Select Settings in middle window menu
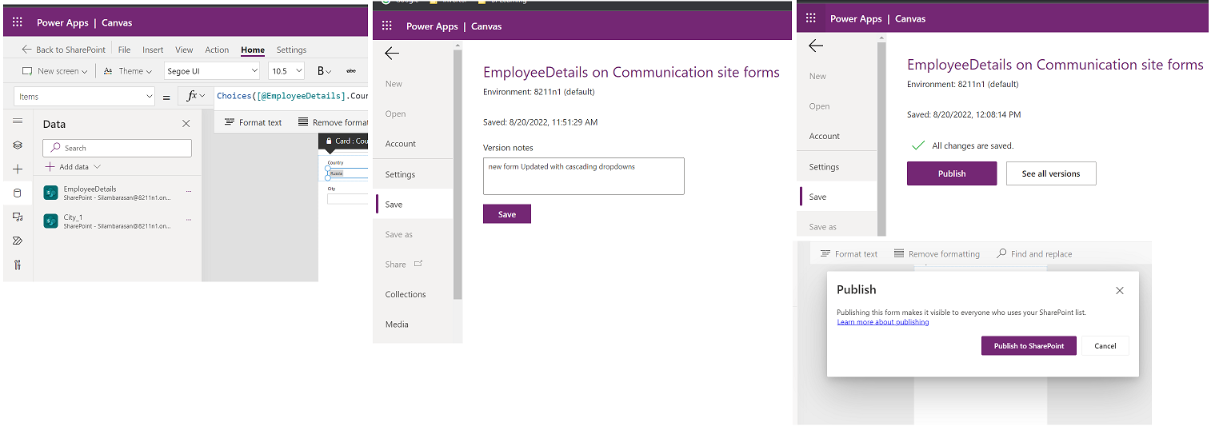1215x430 pixels. [x=400, y=174]
